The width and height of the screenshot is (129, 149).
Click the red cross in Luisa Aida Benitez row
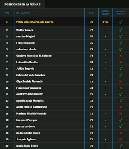coord(121,62)
